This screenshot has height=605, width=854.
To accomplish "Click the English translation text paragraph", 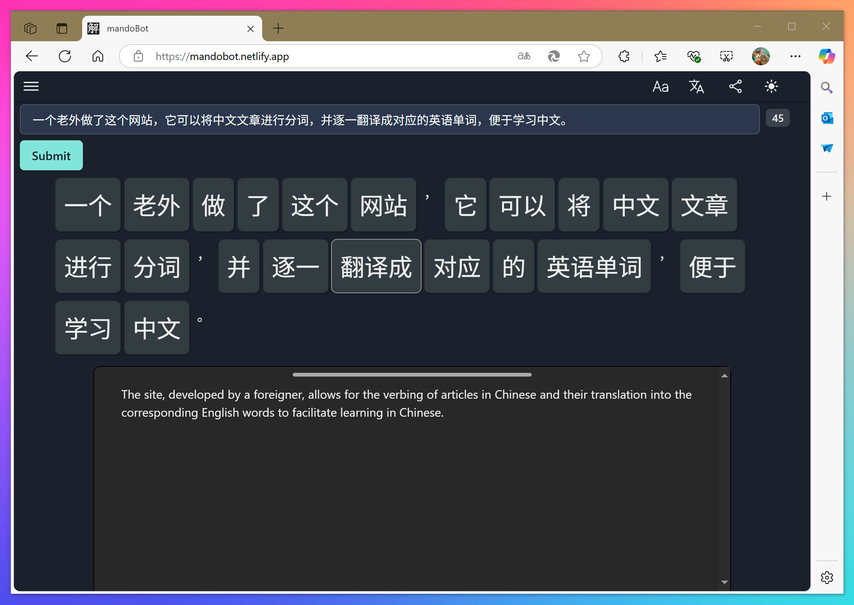I will coord(407,404).
